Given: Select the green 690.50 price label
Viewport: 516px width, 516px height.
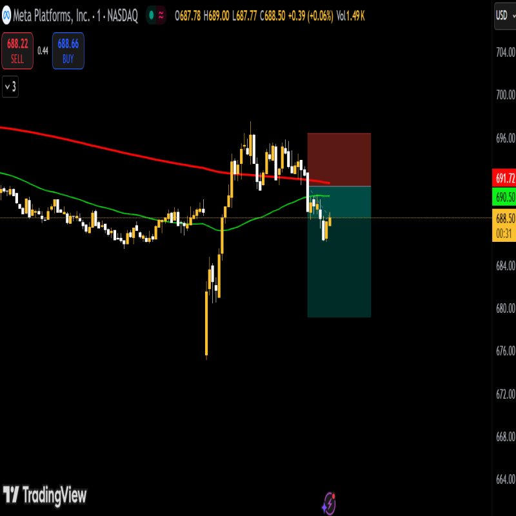Looking at the screenshot, I should tap(504, 197).
